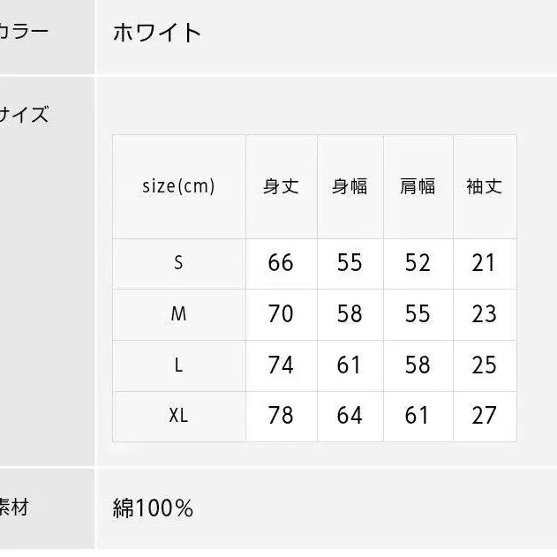Click the L size row label
557x557 pixels.
[x=178, y=365]
